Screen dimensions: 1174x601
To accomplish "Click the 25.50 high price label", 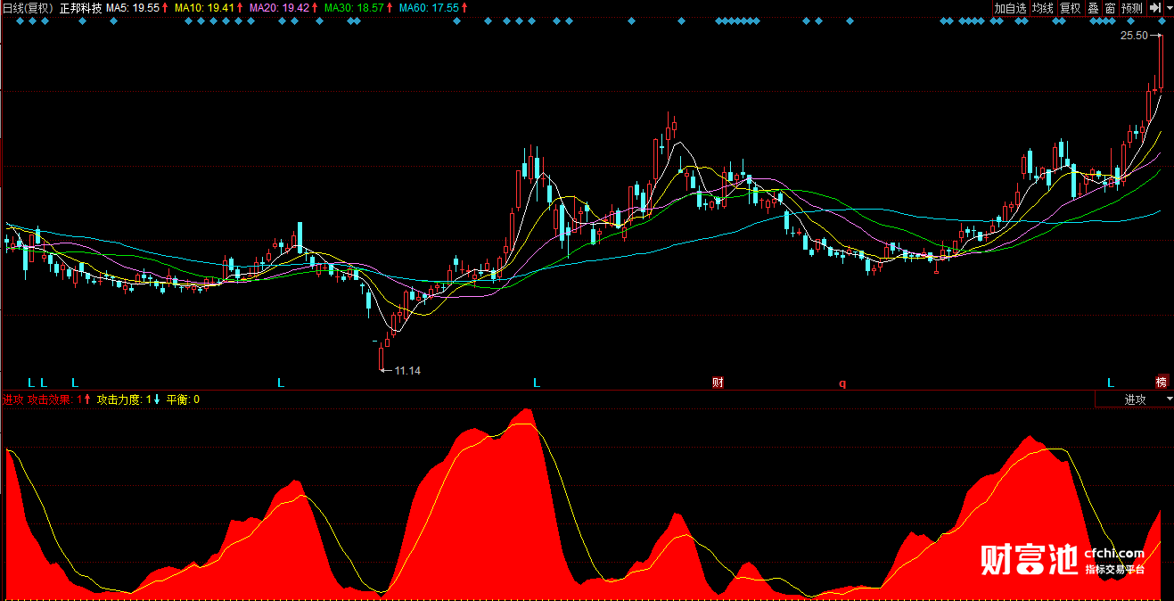I will coord(1134,37).
